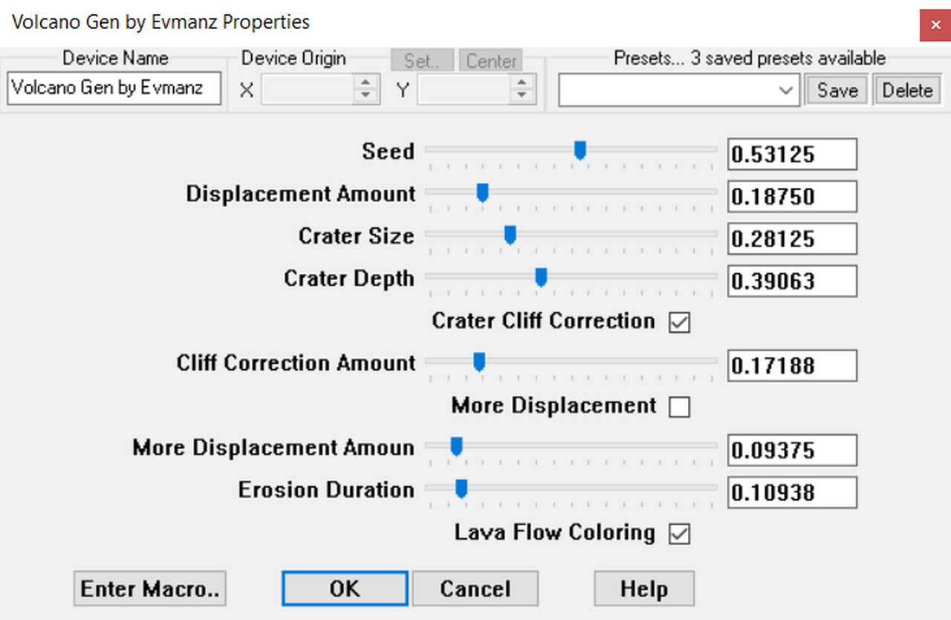The width and height of the screenshot is (951, 620).
Task: Cancel the properties dialog
Action: pos(475,588)
